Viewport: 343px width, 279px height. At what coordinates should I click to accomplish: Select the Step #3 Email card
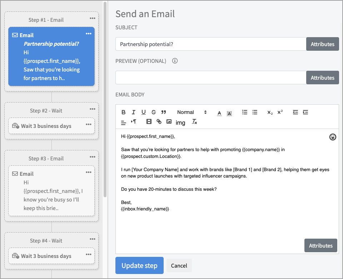(x=51, y=191)
